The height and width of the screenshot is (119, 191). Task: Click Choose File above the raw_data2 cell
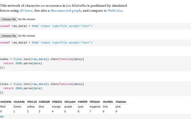(8, 36)
